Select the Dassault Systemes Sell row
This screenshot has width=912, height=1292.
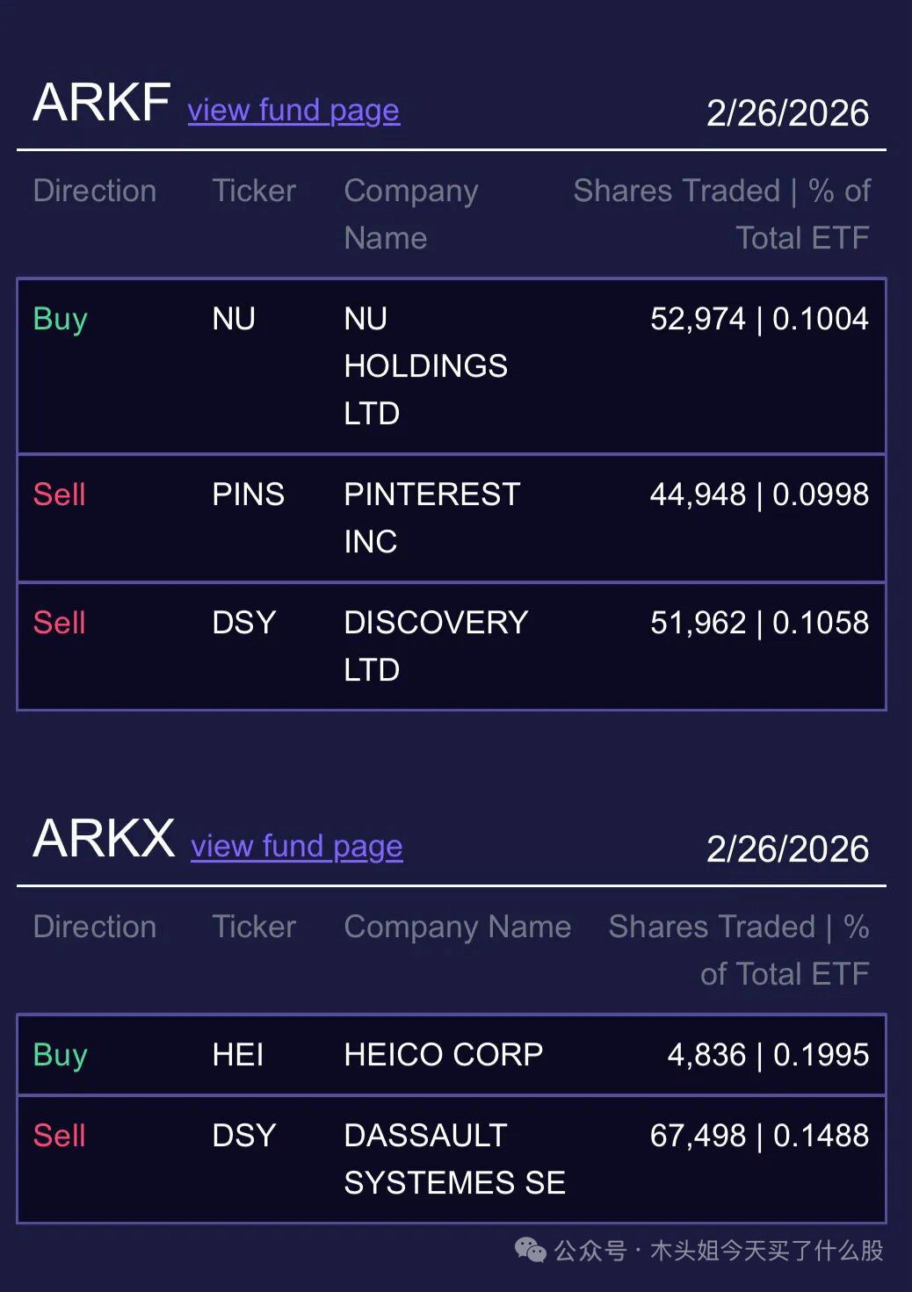click(452, 1158)
